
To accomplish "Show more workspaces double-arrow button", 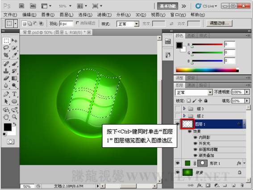I will coord(184,6).
